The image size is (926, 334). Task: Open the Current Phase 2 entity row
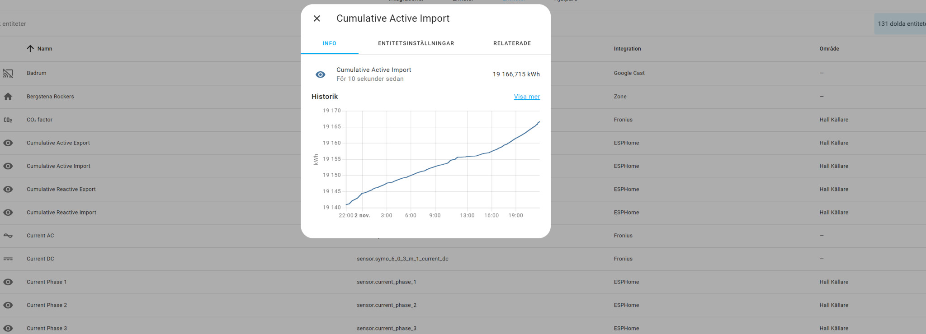click(47, 305)
